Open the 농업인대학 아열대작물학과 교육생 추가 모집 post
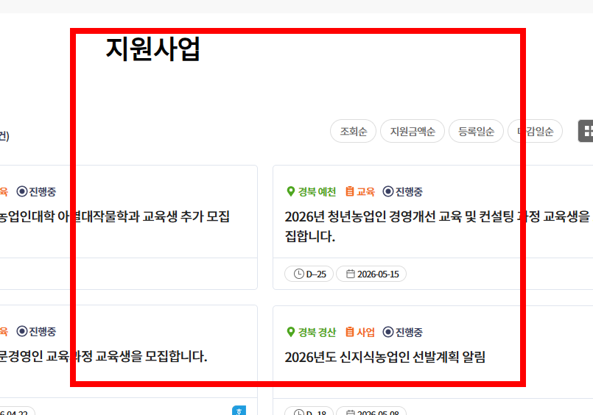593x415 pixels. click(114, 216)
